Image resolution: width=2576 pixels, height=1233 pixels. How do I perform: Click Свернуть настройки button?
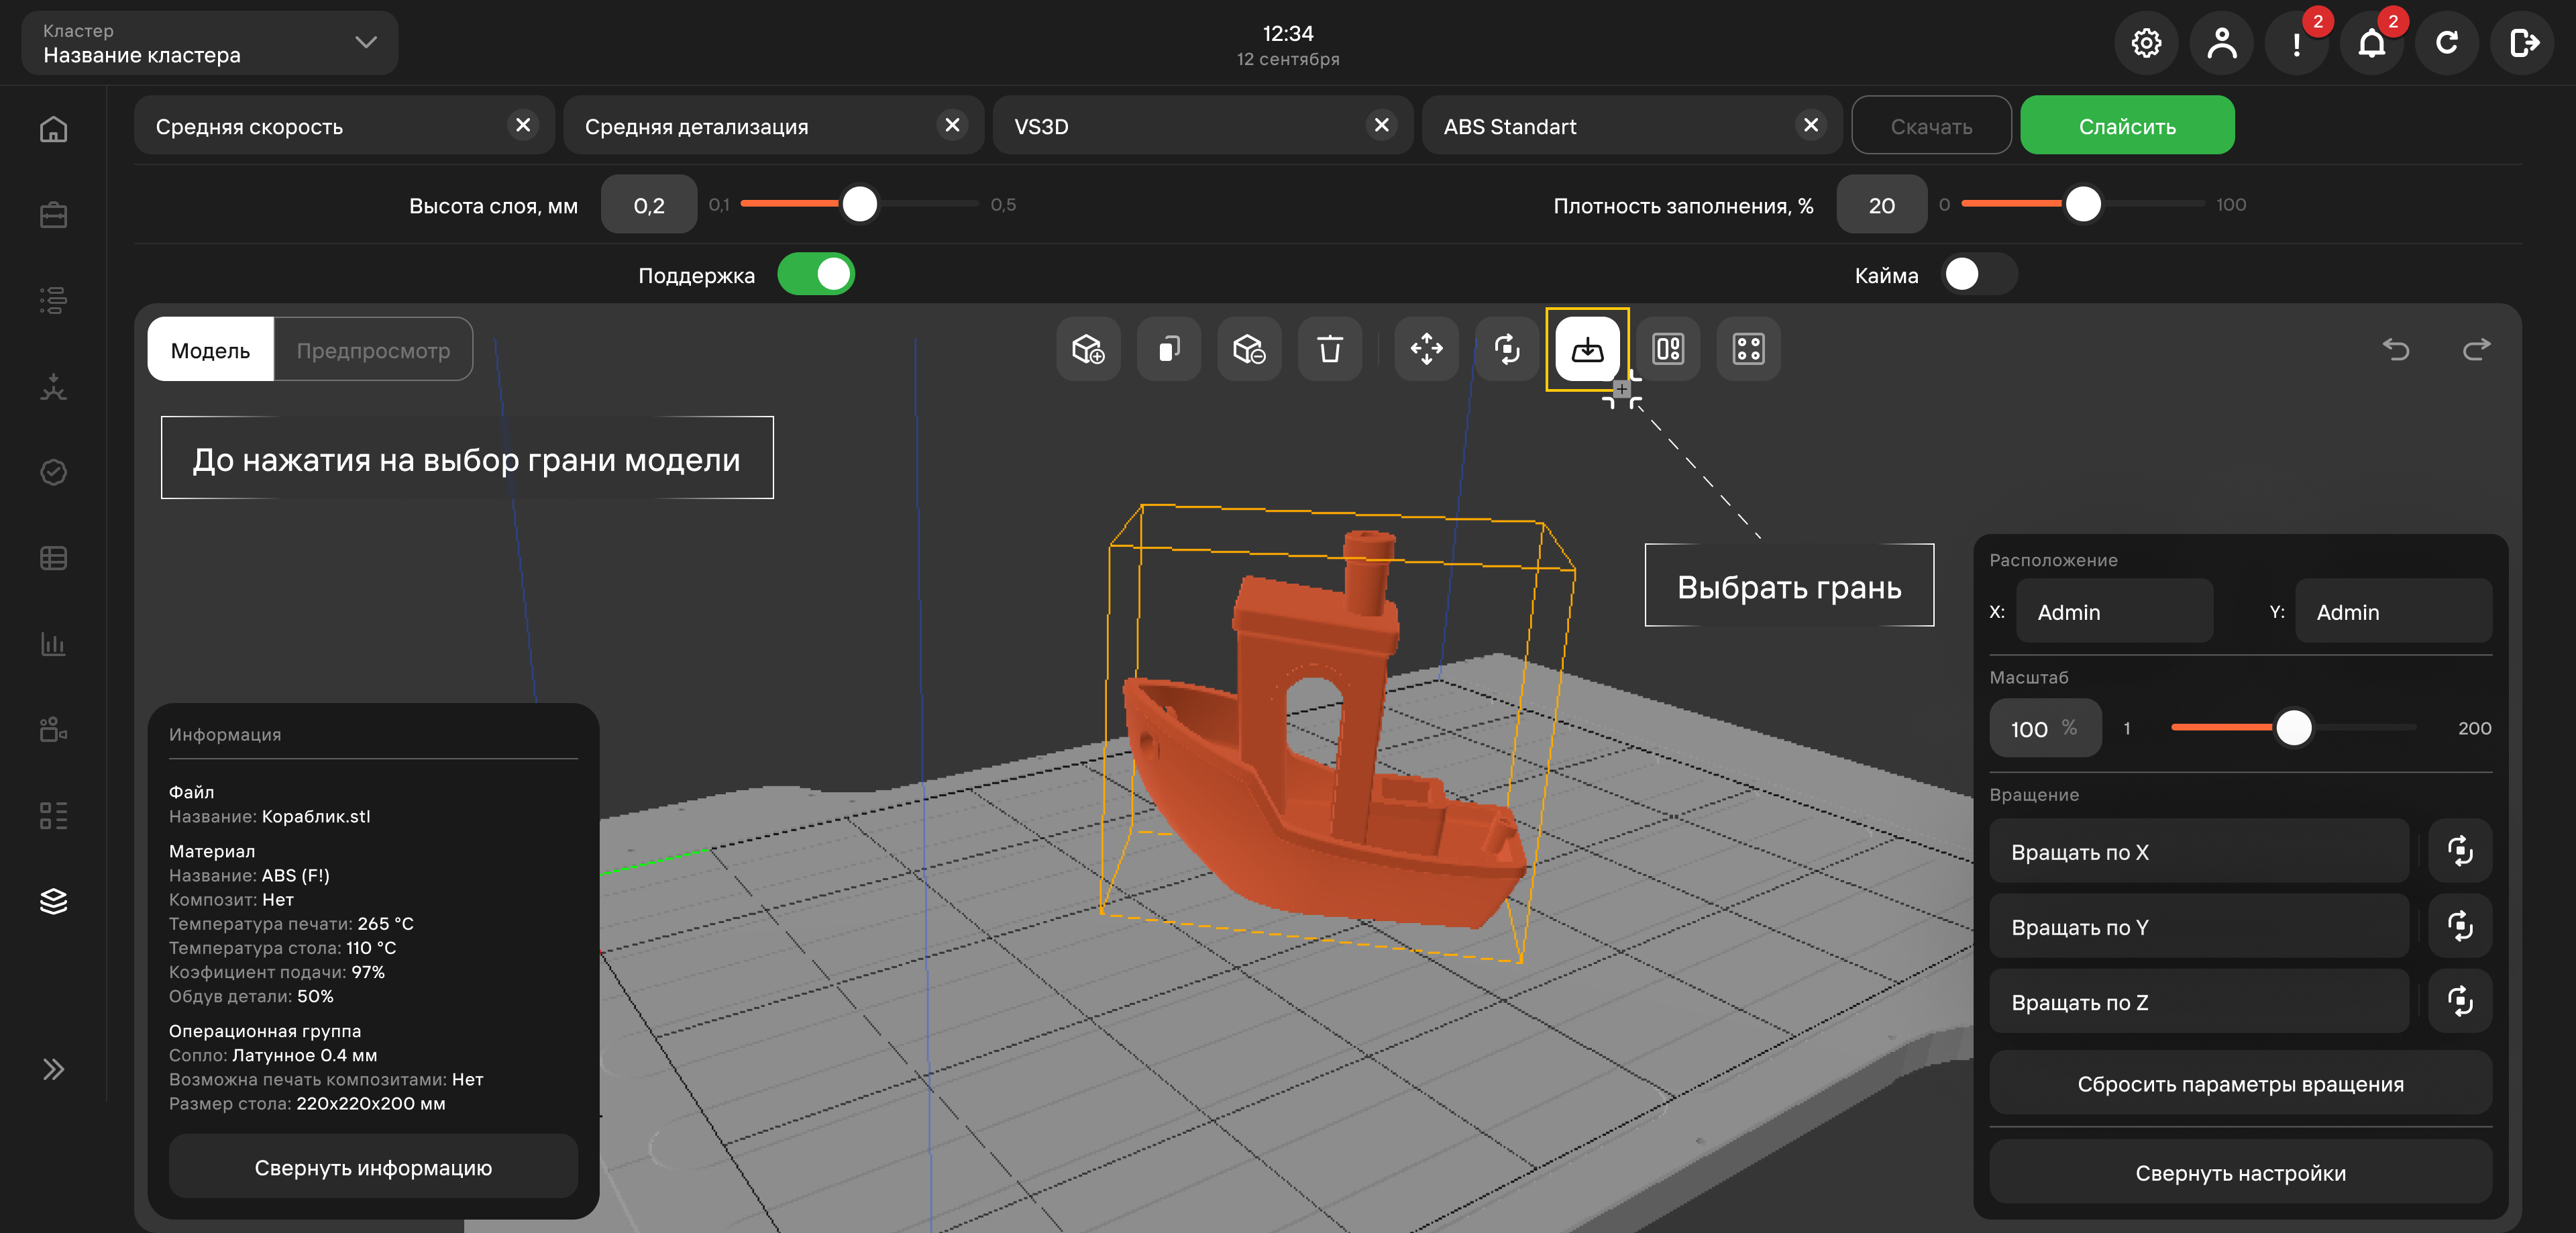(x=2240, y=1172)
